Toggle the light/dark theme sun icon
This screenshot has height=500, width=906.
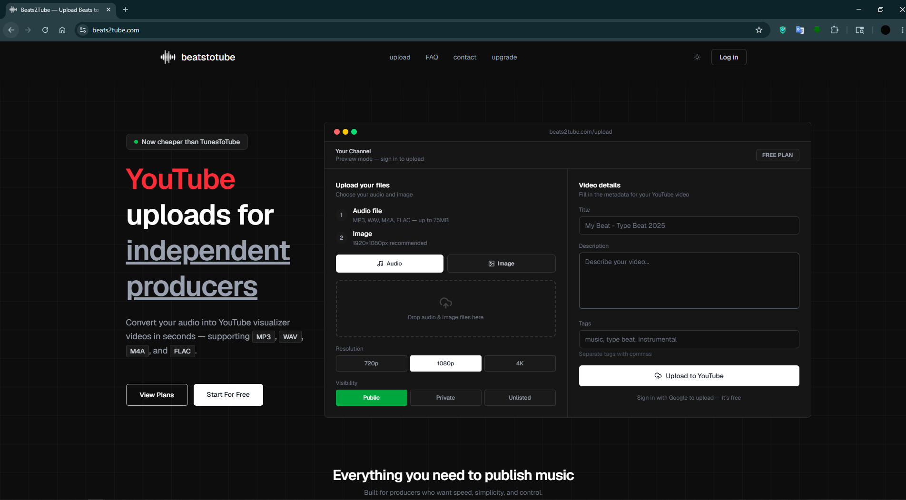(697, 57)
